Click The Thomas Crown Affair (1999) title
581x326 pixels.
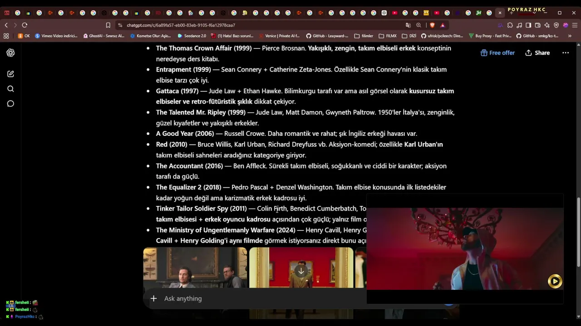204,48
